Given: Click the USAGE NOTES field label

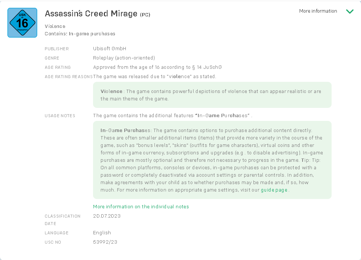Looking at the screenshot, I should tap(60, 116).
